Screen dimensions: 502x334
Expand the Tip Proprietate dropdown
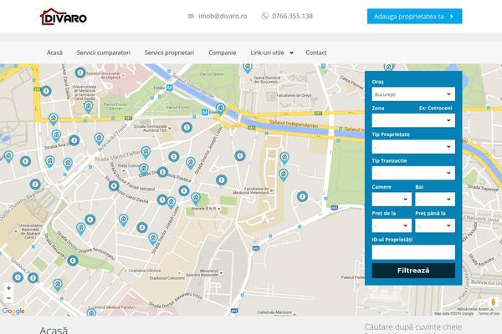413,147
